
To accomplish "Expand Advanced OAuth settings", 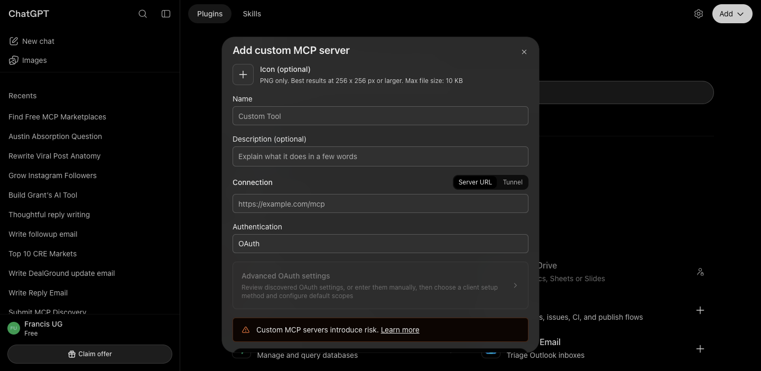I will 380,285.
